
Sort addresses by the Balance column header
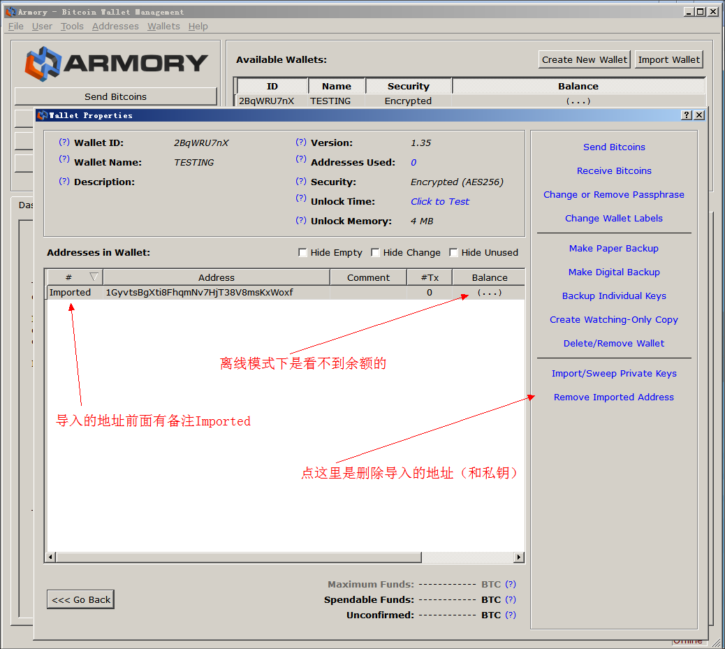pos(489,277)
